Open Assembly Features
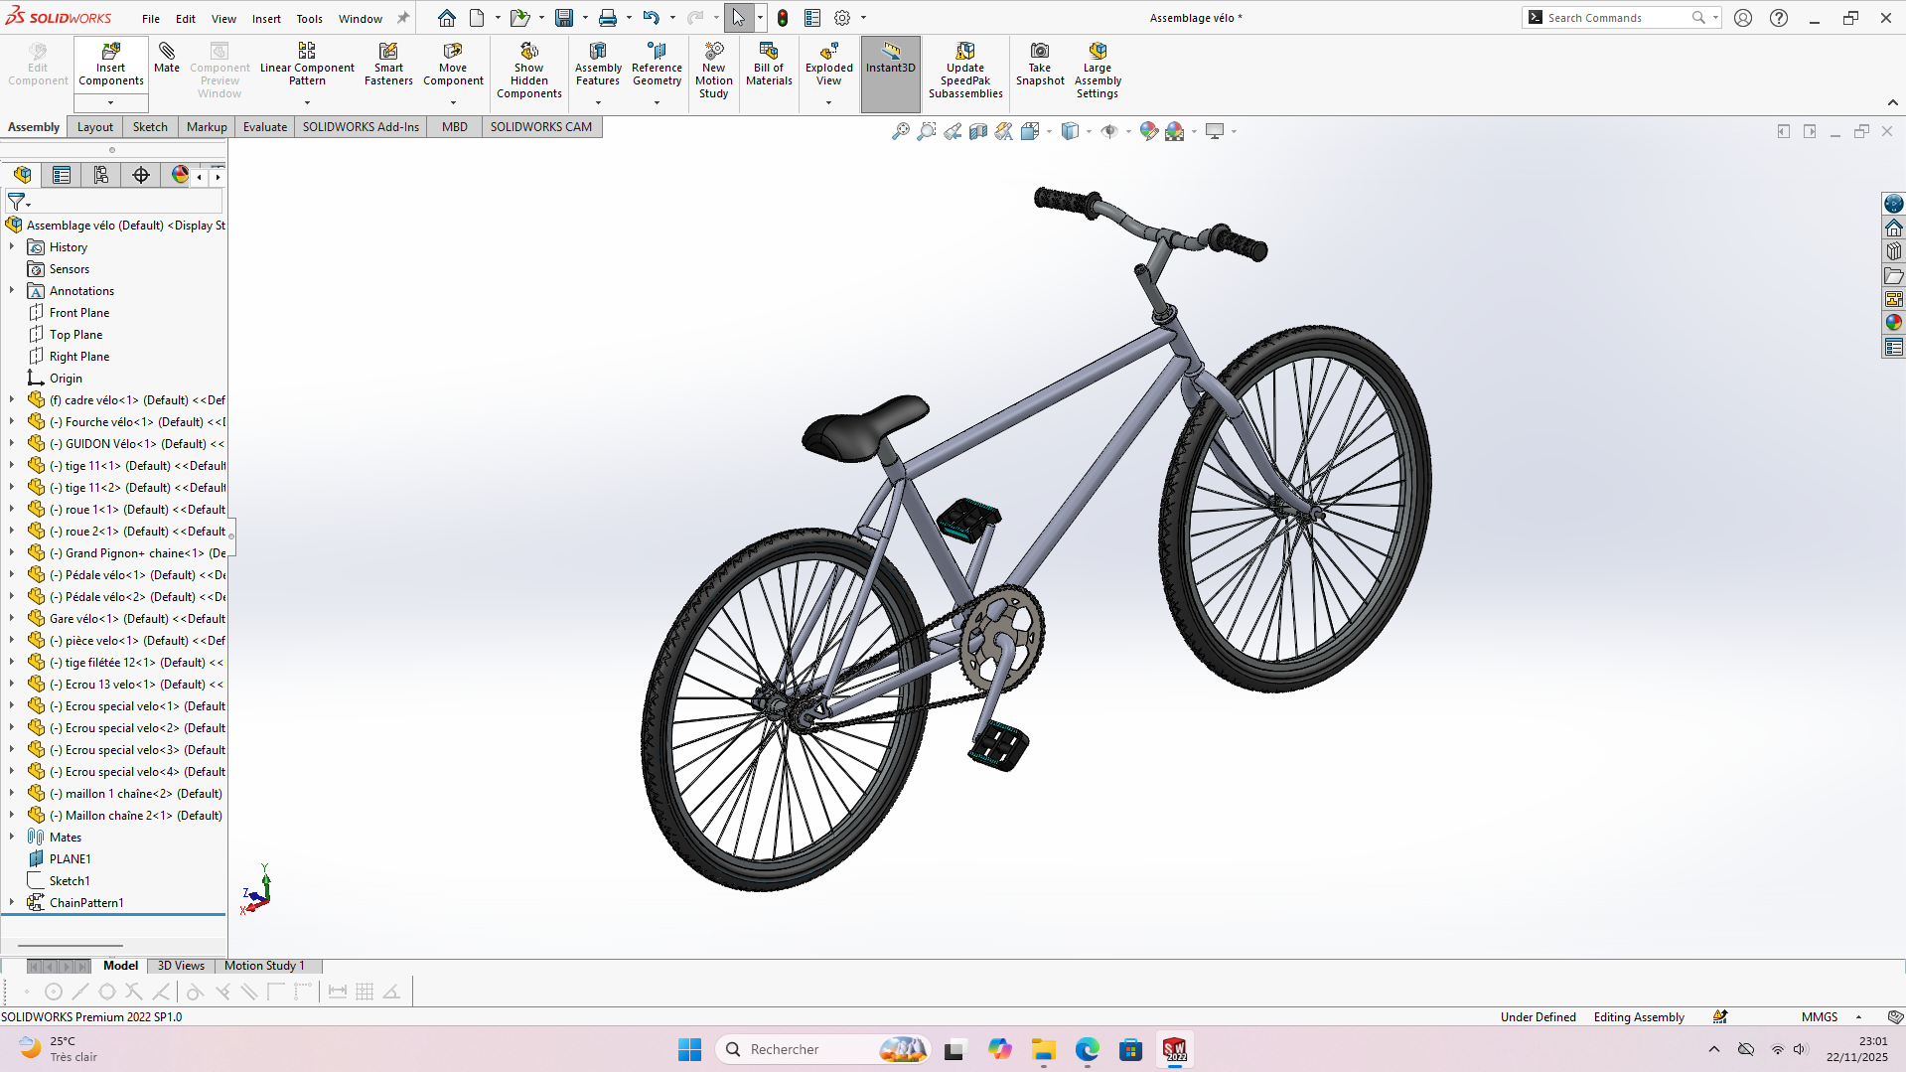This screenshot has width=1906, height=1072. tap(598, 65)
